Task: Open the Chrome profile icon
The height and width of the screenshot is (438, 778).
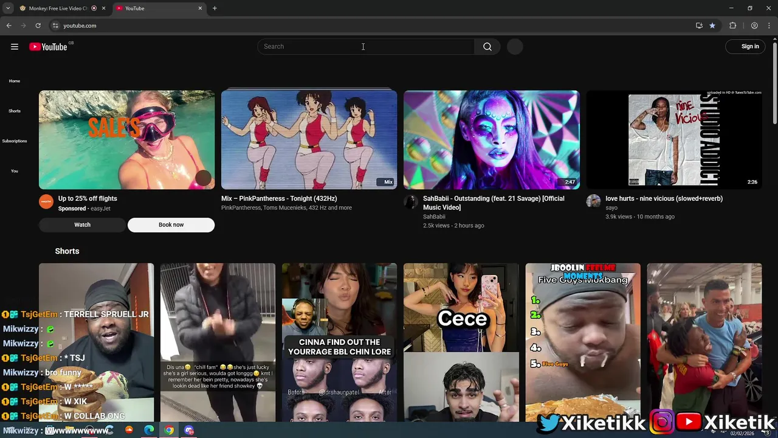Action: (x=754, y=26)
